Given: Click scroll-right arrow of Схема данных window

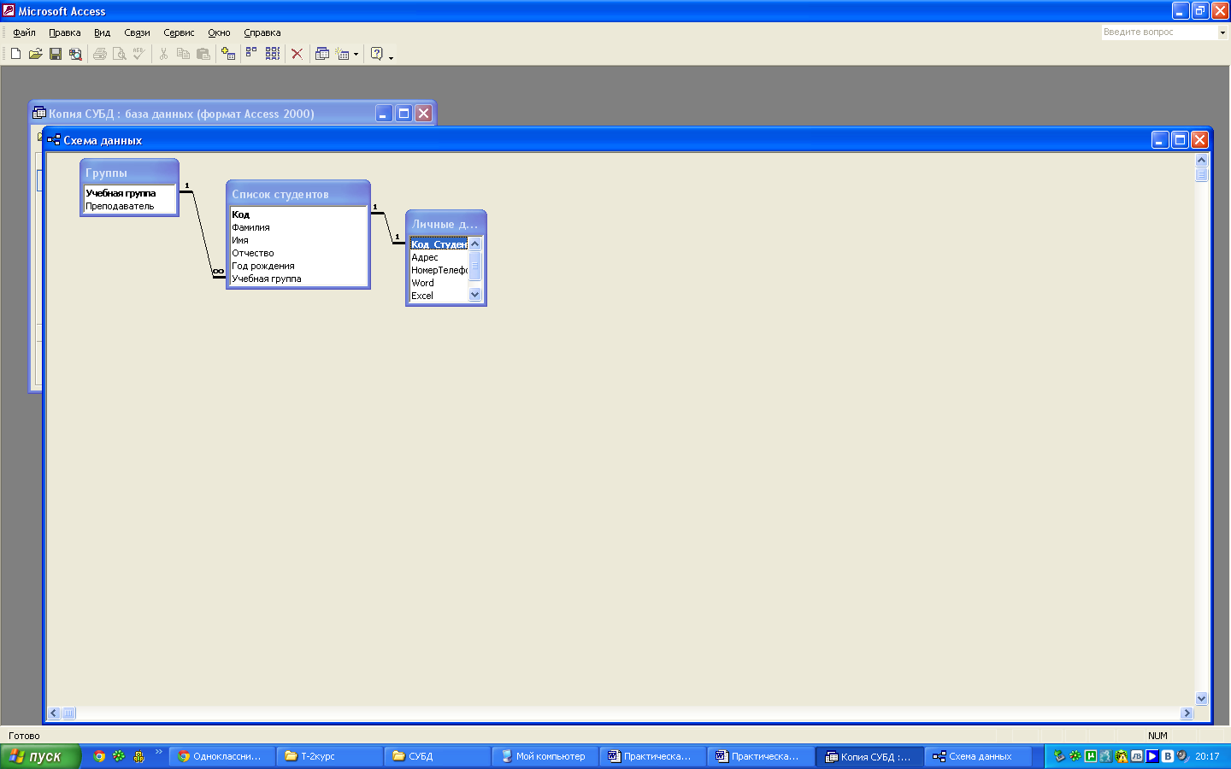Looking at the screenshot, I should (x=1187, y=713).
